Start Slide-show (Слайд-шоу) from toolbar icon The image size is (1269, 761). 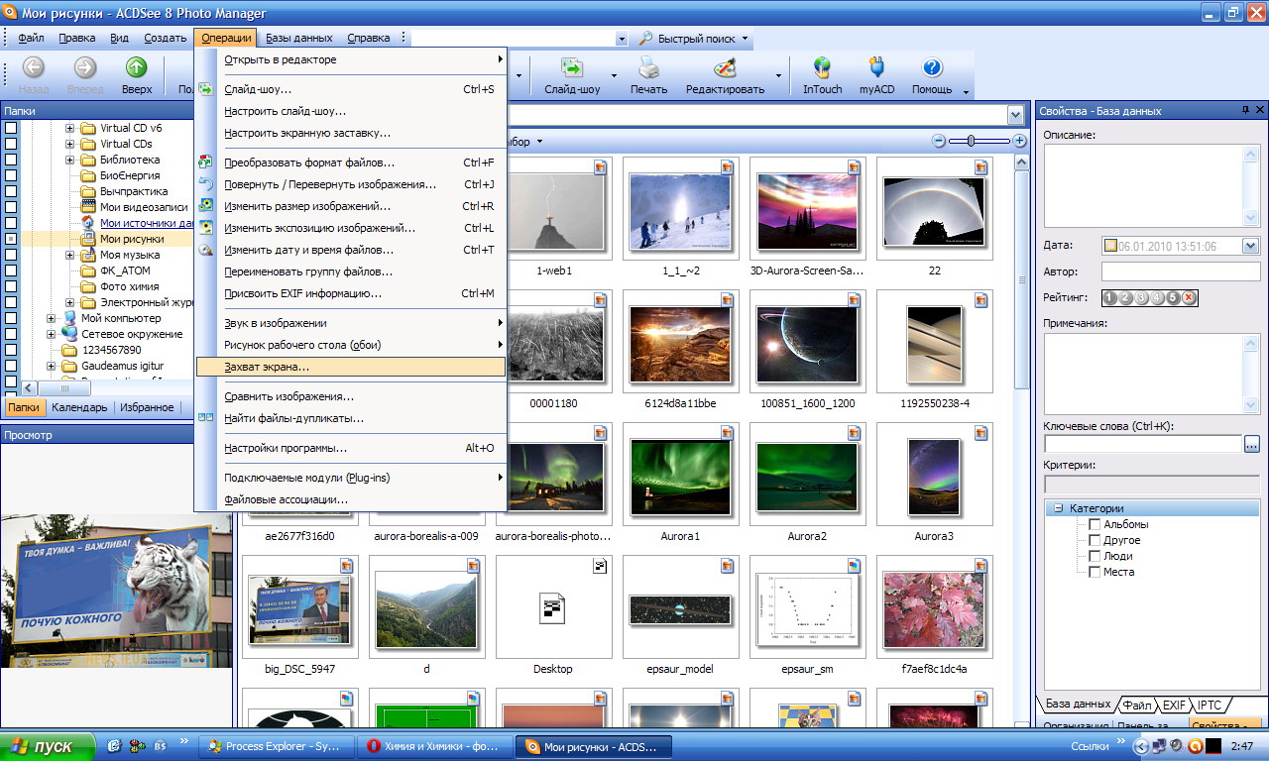click(571, 68)
